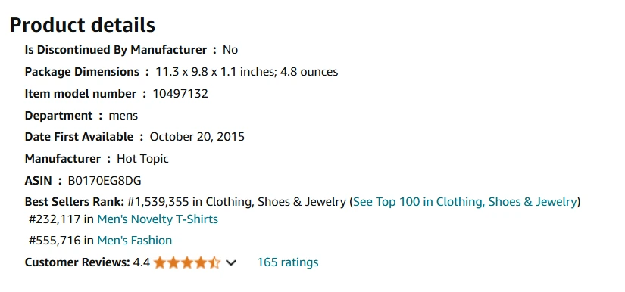625x292 pixels.
Task: Click the Department value mens
Action: 123,116
